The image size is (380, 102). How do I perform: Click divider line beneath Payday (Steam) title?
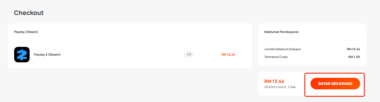[130, 40]
